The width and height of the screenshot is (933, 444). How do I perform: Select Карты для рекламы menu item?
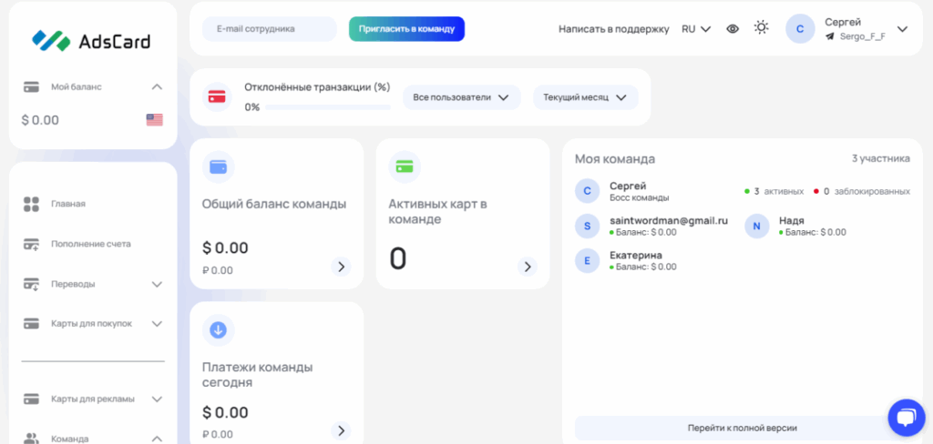[93, 399]
